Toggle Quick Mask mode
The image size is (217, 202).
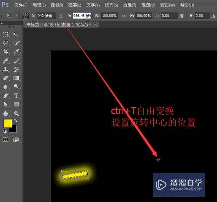point(6,139)
